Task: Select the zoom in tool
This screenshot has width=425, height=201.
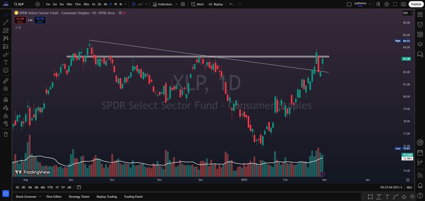Action: pyautogui.click(x=5, y=89)
